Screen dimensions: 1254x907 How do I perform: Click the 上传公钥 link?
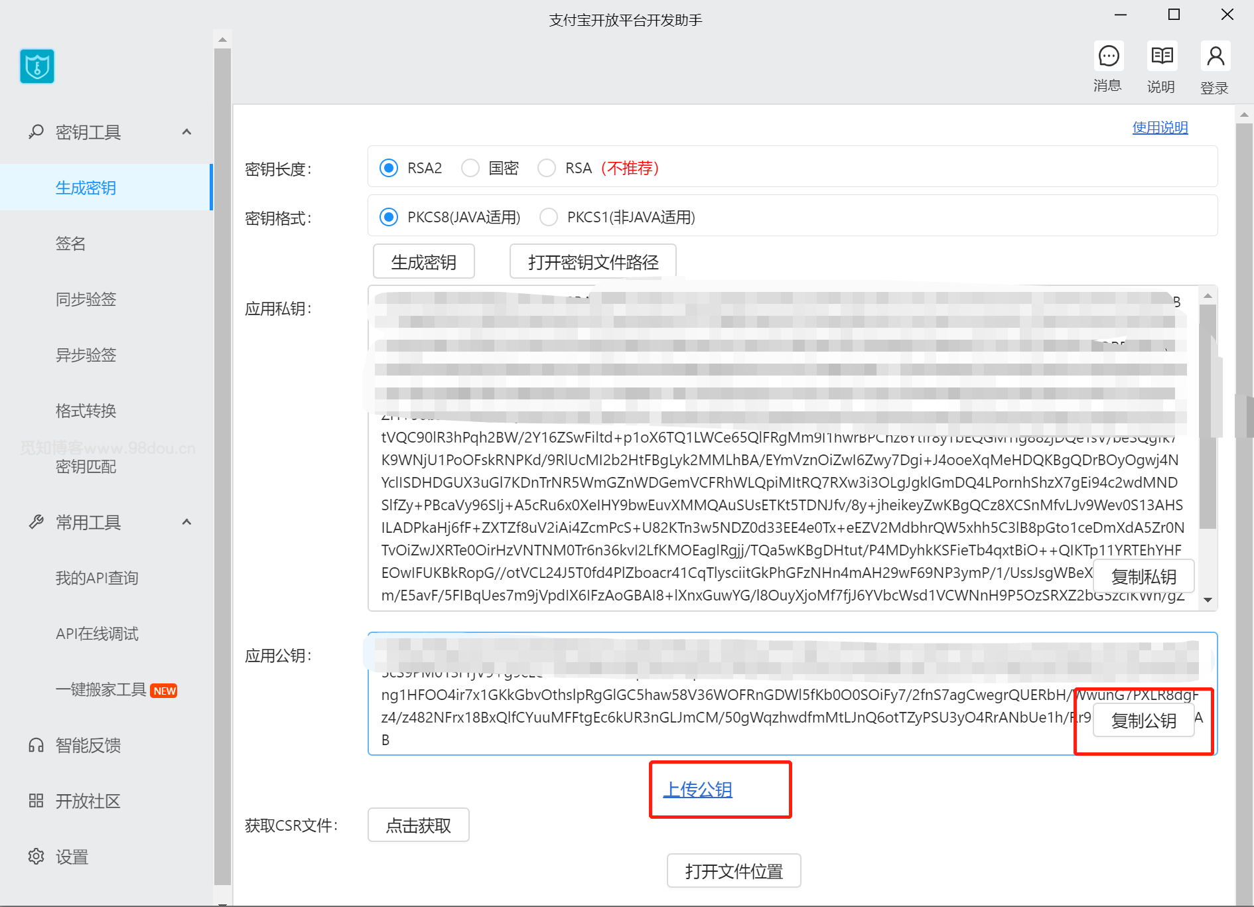pos(698,790)
